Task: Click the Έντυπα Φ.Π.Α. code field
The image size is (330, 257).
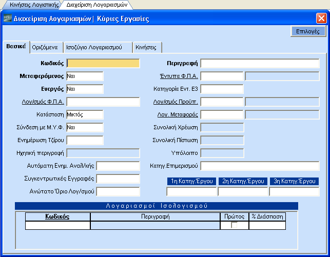Action: click(x=222, y=76)
